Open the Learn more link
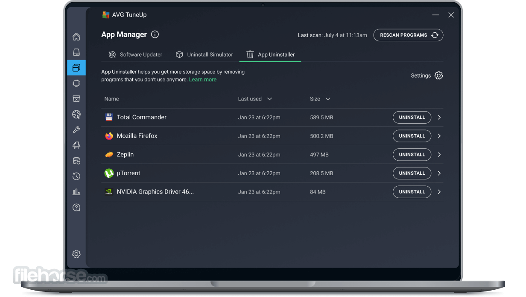 (203, 80)
